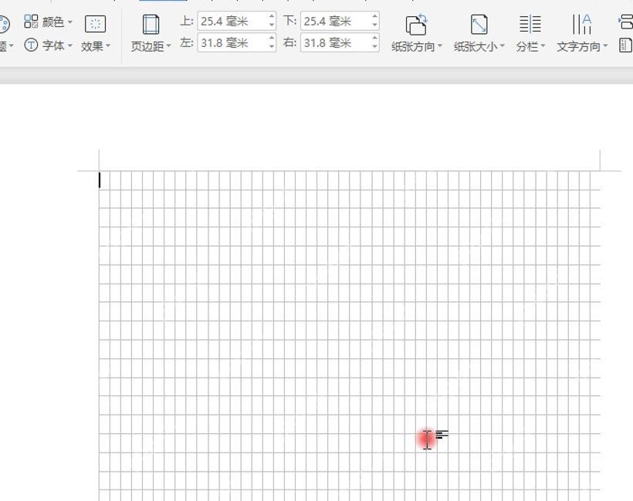Click the 页边距 page margins icon

(151, 24)
